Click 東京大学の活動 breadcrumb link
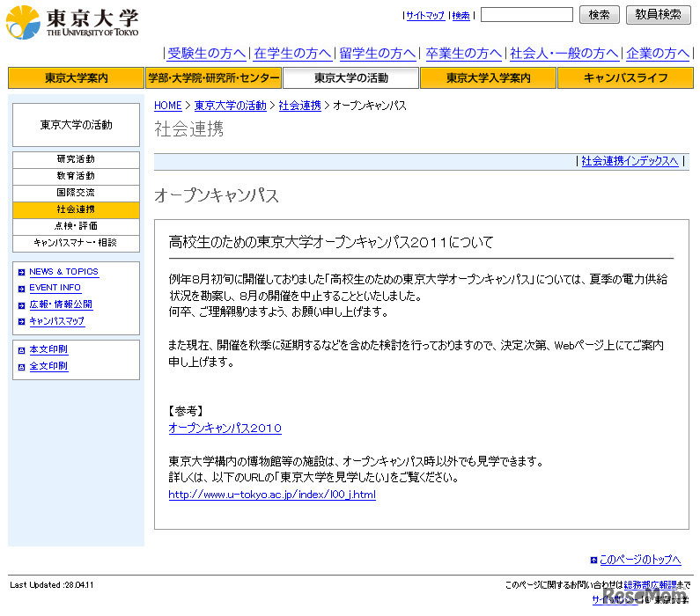Viewport: 700px width, 616px height. tap(231, 106)
